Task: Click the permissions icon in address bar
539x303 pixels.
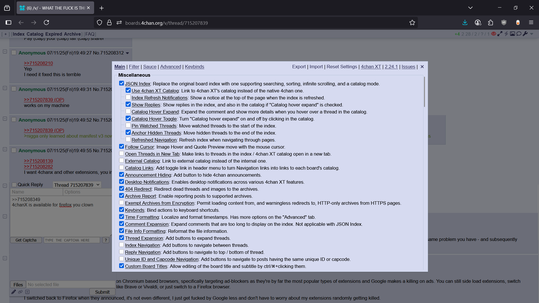Action: [119, 23]
